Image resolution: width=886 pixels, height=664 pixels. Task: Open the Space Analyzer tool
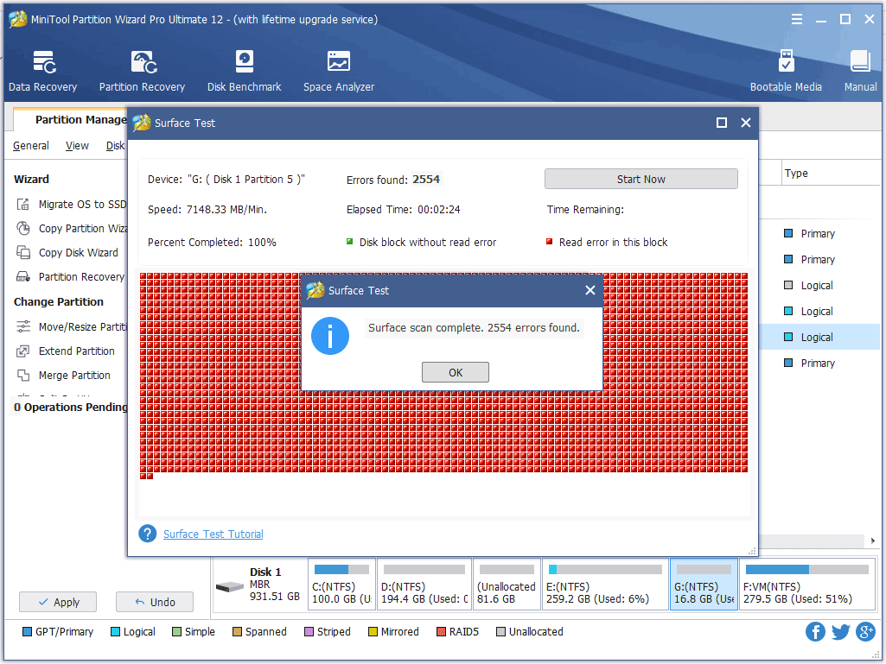point(339,71)
